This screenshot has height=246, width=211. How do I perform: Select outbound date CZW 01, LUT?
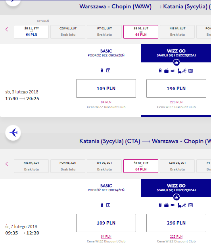[x=68, y=32]
